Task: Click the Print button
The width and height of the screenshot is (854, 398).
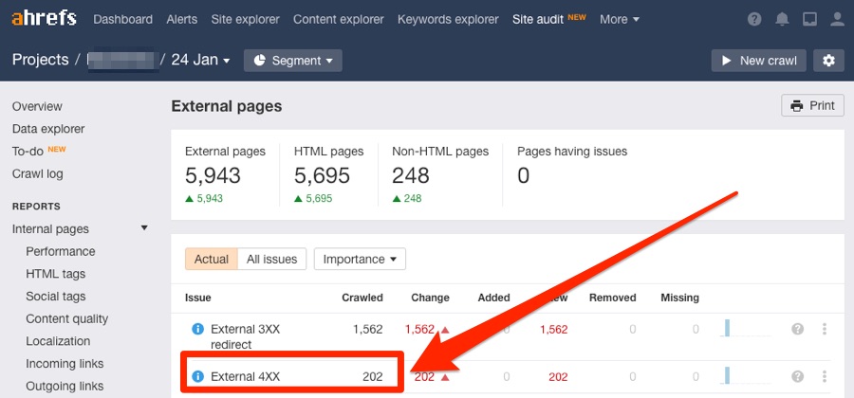Action: [x=812, y=105]
